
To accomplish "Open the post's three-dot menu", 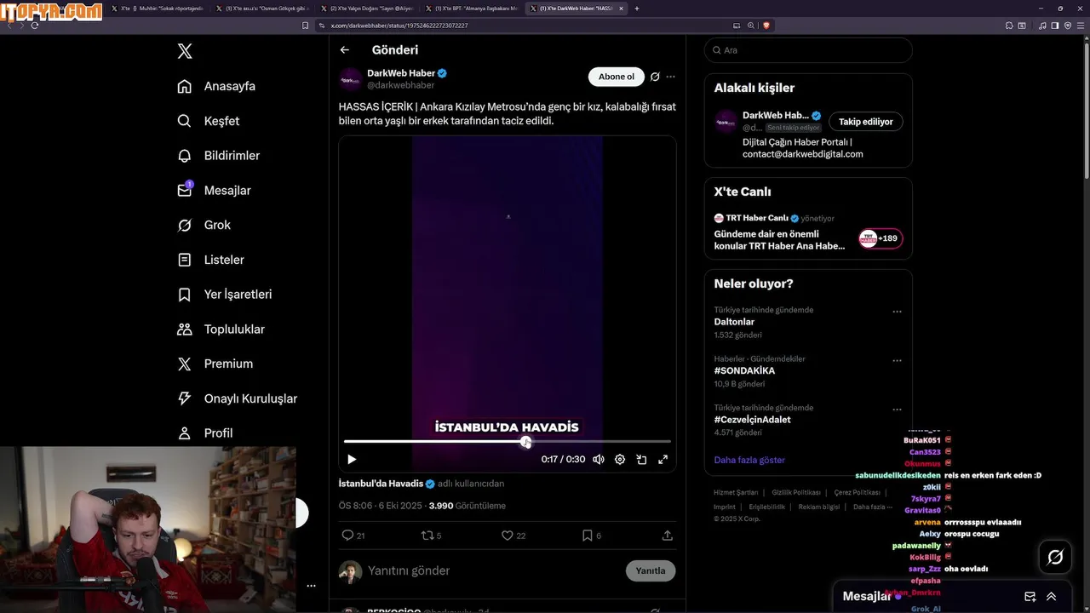I will tap(670, 77).
